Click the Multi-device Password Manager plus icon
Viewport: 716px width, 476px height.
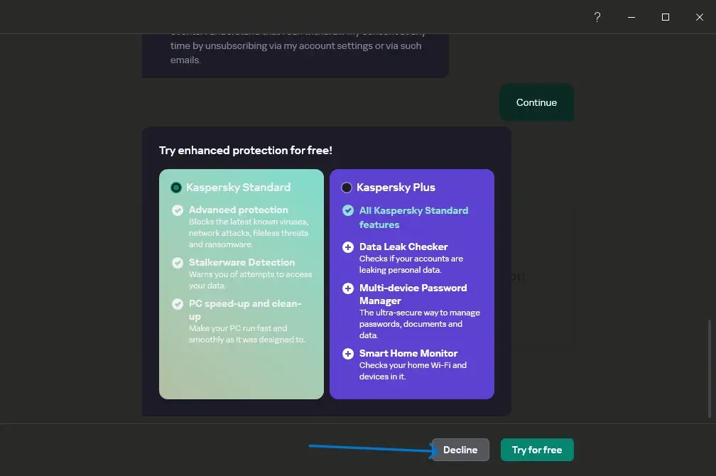(x=348, y=288)
